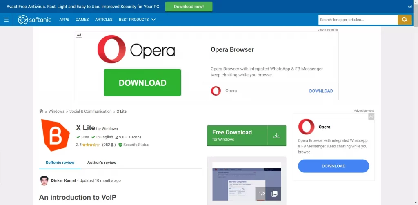Viewport: 418px width, 205px height.
Task: Focus the Search for apps input field
Action: point(358,20)
